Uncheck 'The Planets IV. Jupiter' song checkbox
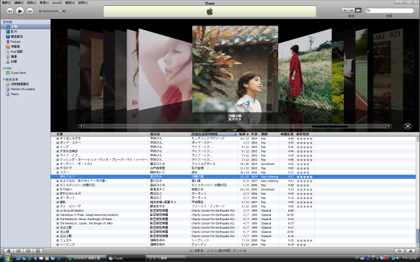 pyautogui.click(x=58, y=223)
